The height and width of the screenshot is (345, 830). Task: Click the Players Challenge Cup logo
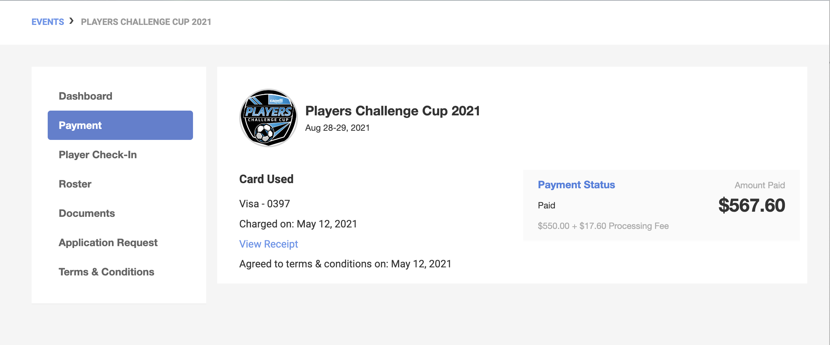(x=269, y=118)
